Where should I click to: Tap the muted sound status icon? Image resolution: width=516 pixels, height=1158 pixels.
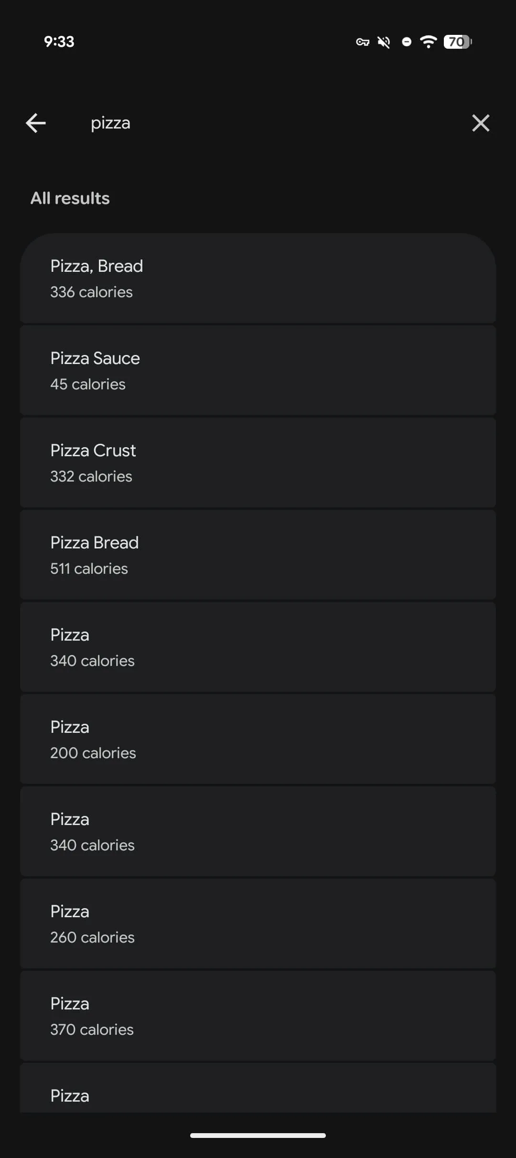click(x=384, y=42)
